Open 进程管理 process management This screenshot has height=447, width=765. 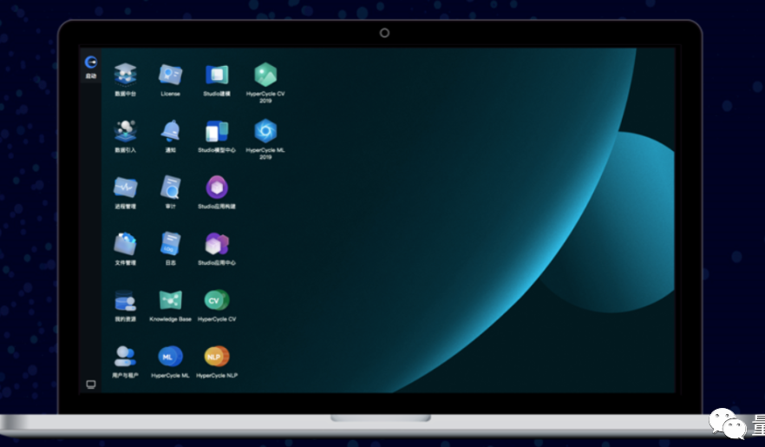point(125,187)
